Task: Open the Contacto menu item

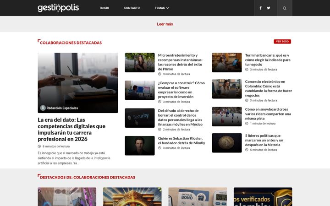Action: (x=132, y=8)
